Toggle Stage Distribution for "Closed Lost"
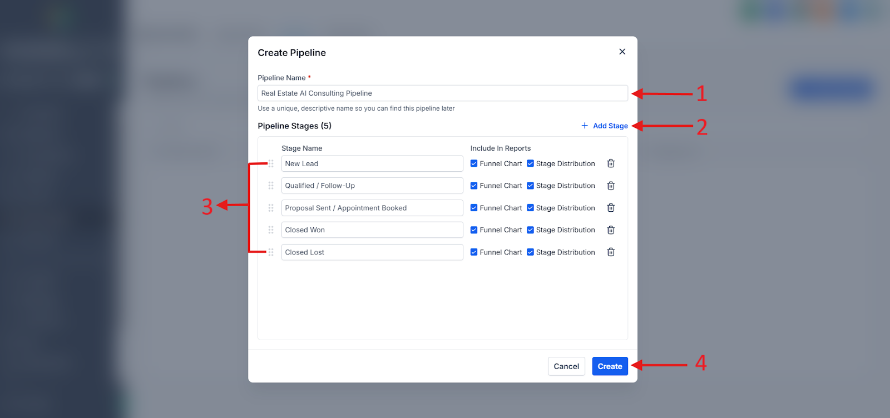Image resolution: width=890 pixels, height=418 pixels. click(x=530, y=252)
